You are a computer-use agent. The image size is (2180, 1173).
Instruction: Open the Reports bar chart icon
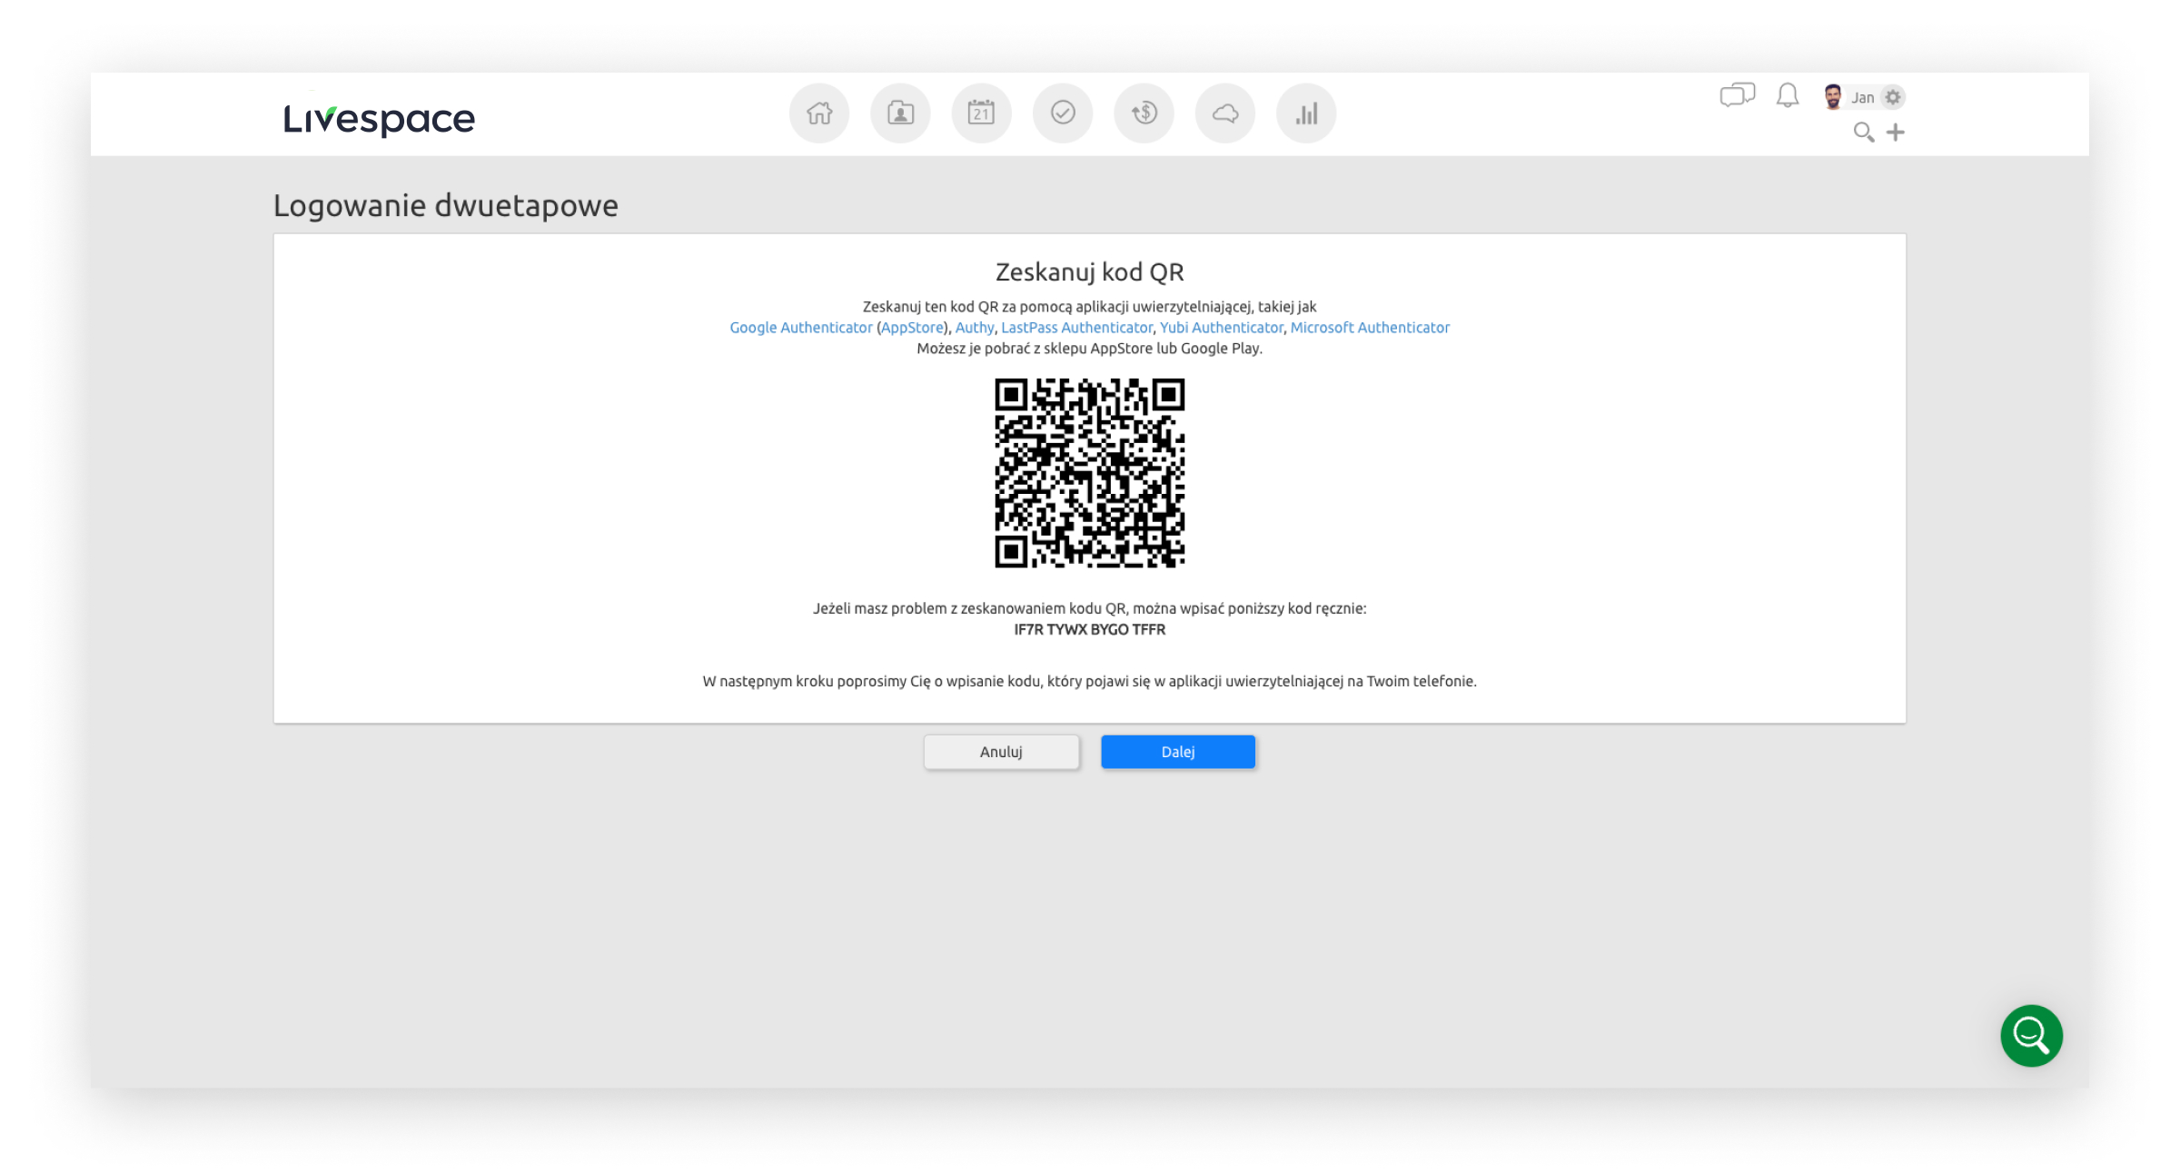pos(1306,113)
